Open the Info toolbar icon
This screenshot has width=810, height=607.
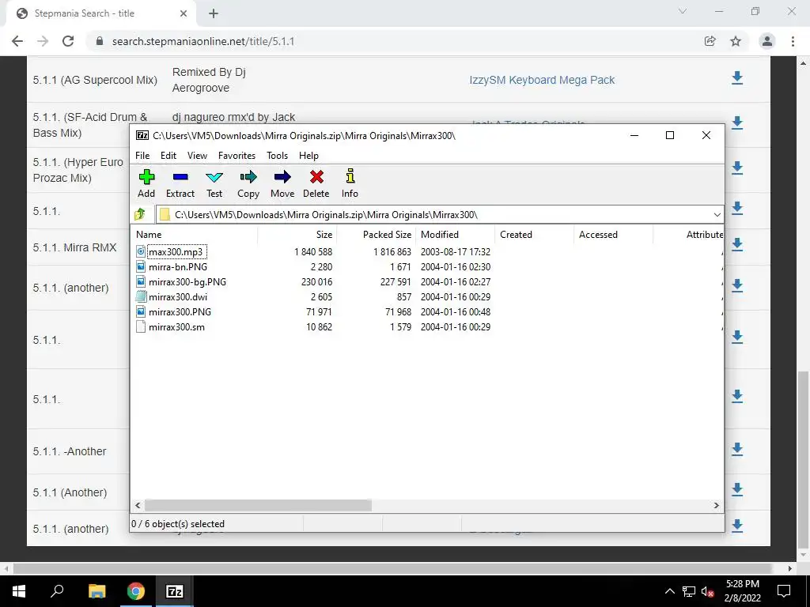click(350, 176)
